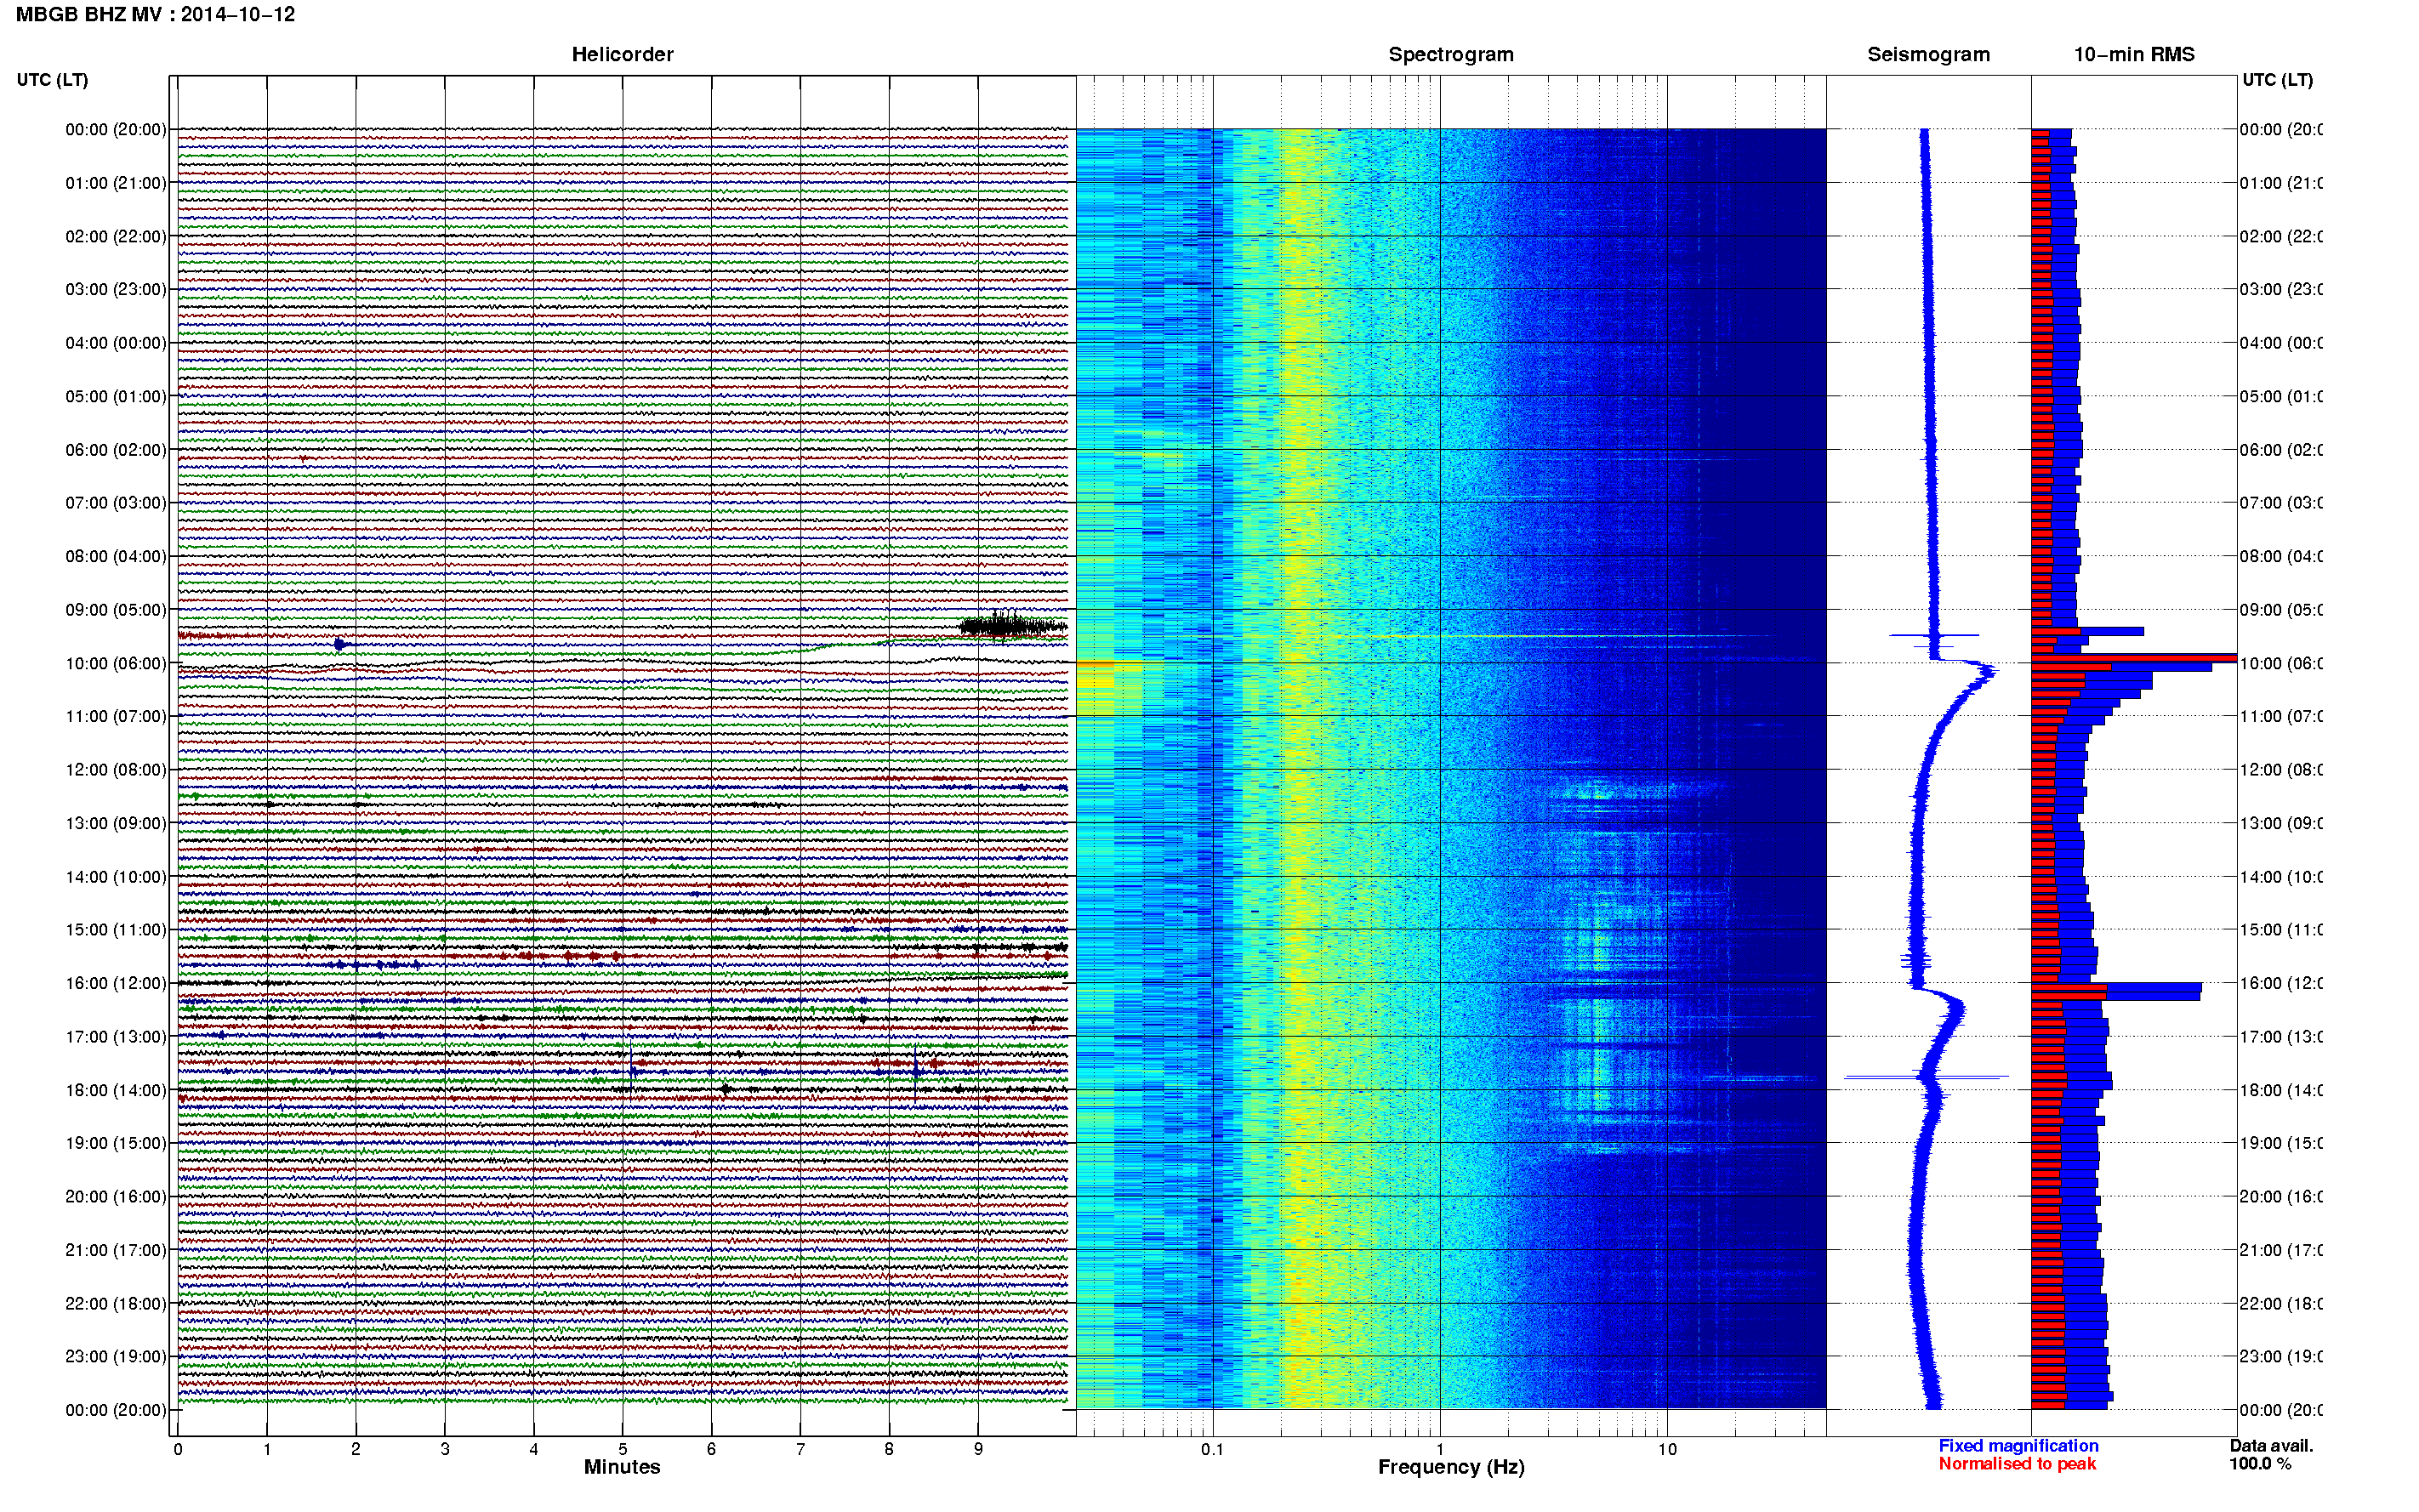
Task: Click the '10' frequency tick label
Action: pyautogui.click(x=1667, y=1450)
